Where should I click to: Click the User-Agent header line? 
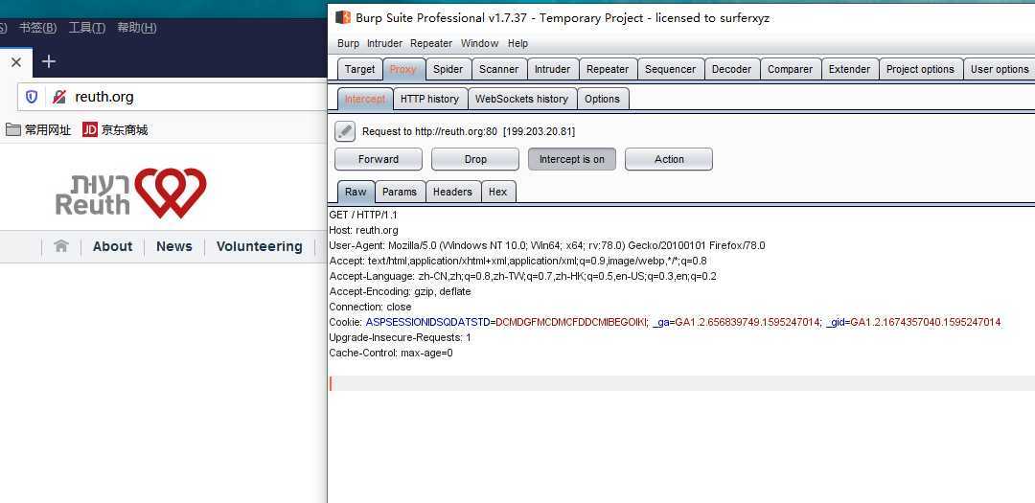pos(547,245)
